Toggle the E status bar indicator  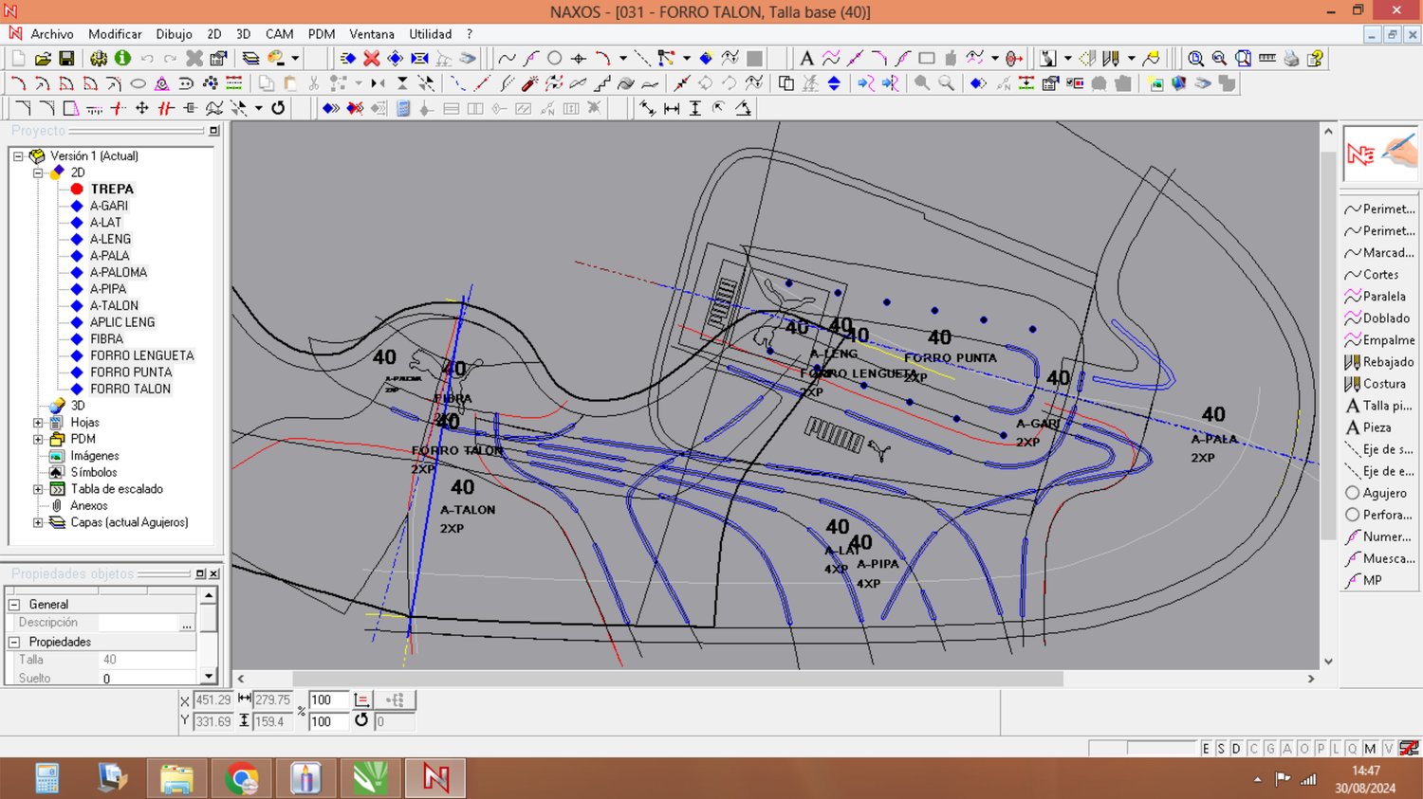point(1206,749)
